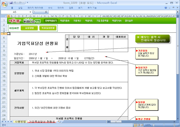Click the 기준일자 memo note
180x127 pixels.
pos(147,53)
